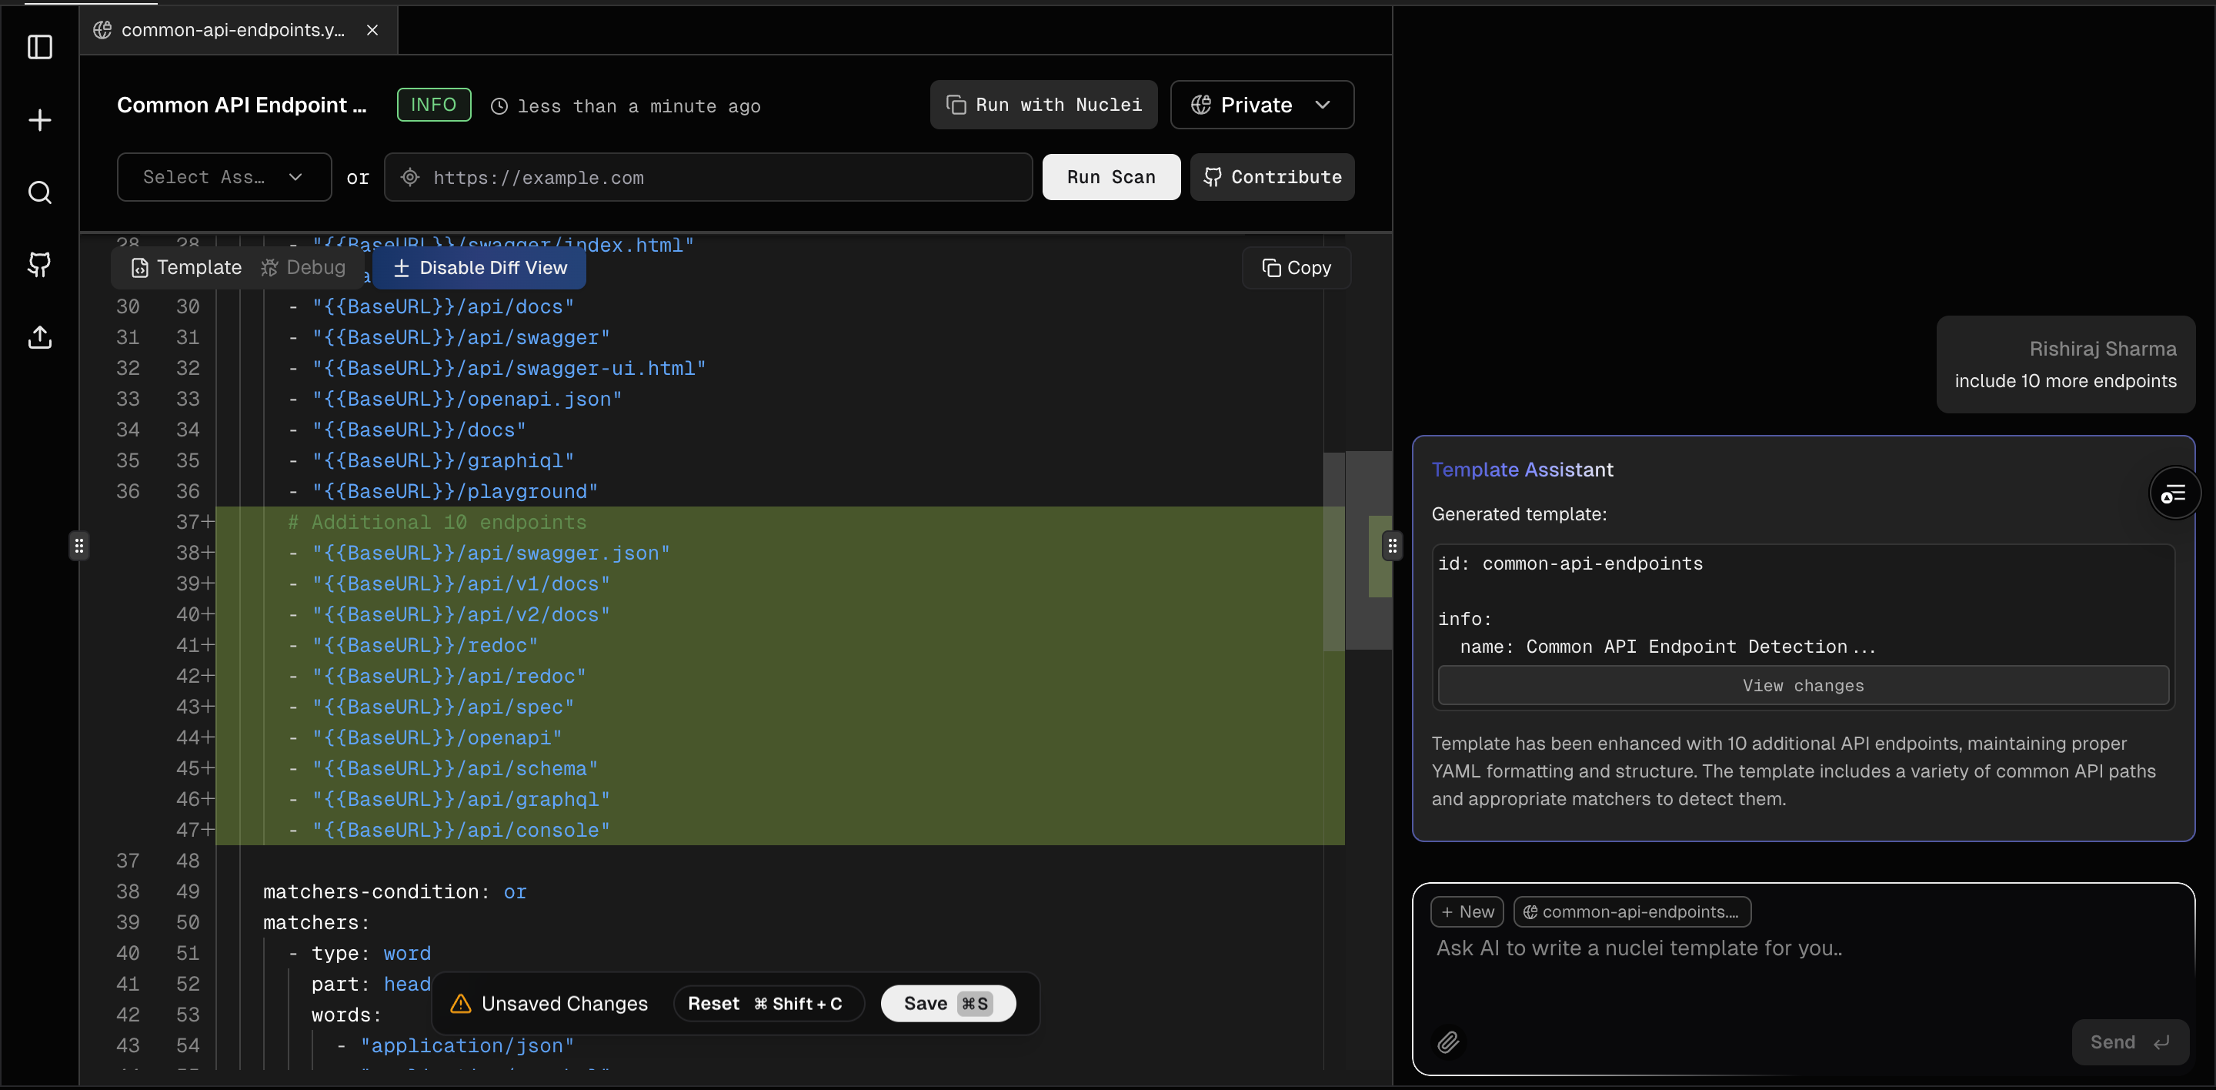The width and height of the screenshot is (2216, 1090).
Task: Click the View changes button
Action: (x=1802, y=686)
